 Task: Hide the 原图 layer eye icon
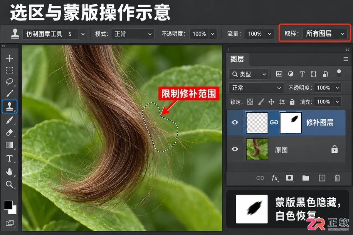(x=235, y=149)
